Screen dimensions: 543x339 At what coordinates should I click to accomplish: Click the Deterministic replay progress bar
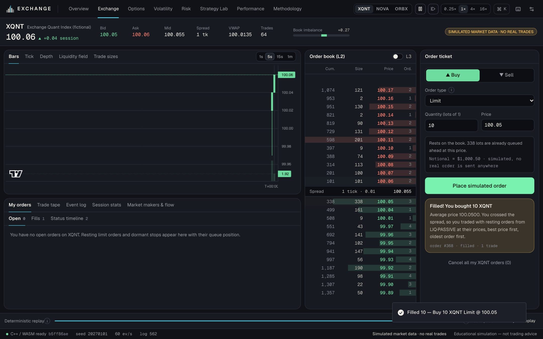(223, 321)
